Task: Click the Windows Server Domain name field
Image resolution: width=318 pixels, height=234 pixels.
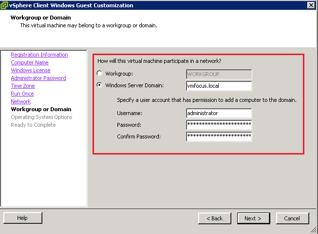Action: (219, 86)
